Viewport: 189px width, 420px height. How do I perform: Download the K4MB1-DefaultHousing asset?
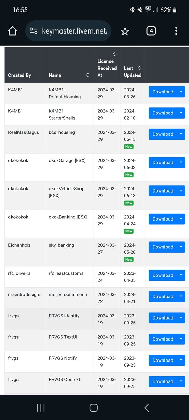point(163,92)
